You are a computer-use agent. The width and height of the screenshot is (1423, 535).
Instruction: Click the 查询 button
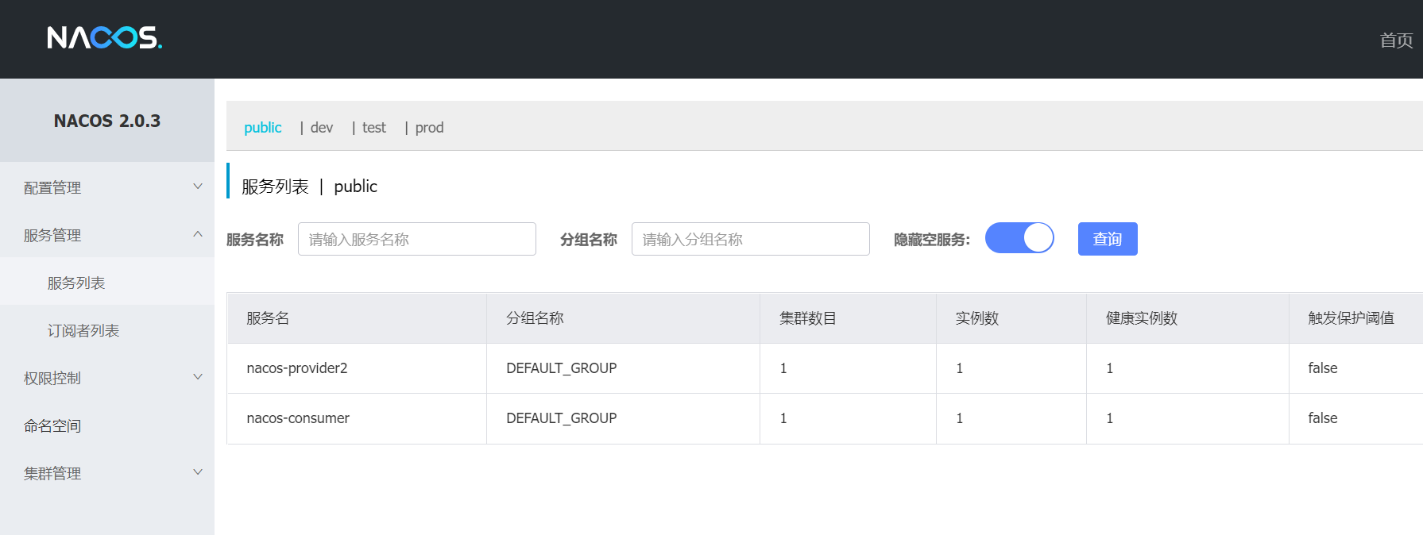1108,239
